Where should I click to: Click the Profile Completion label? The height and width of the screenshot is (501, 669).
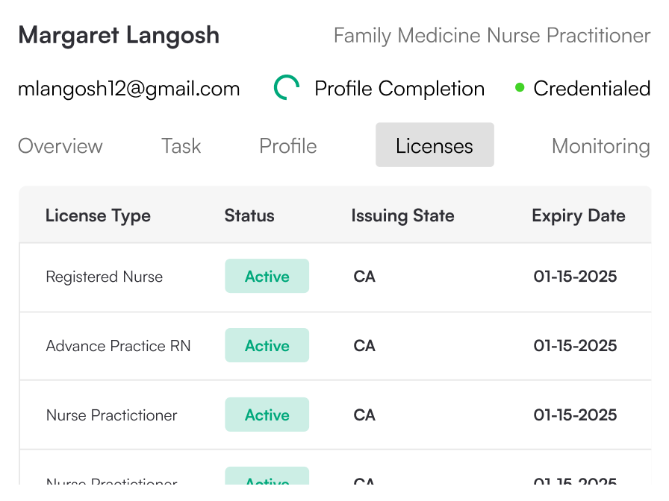click(x=399, y=89)
